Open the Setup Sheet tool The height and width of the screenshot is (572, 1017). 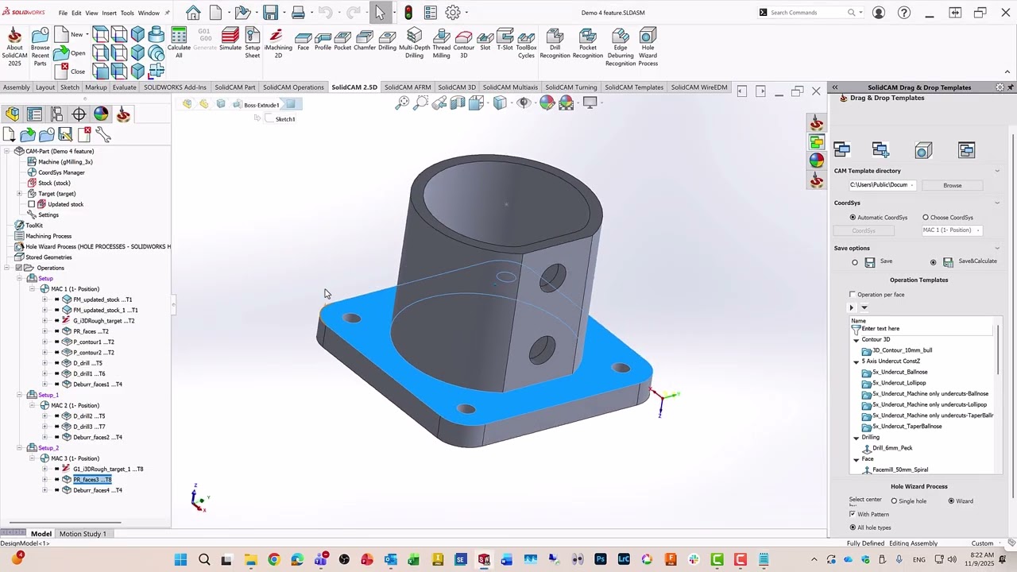coord(253,43)
